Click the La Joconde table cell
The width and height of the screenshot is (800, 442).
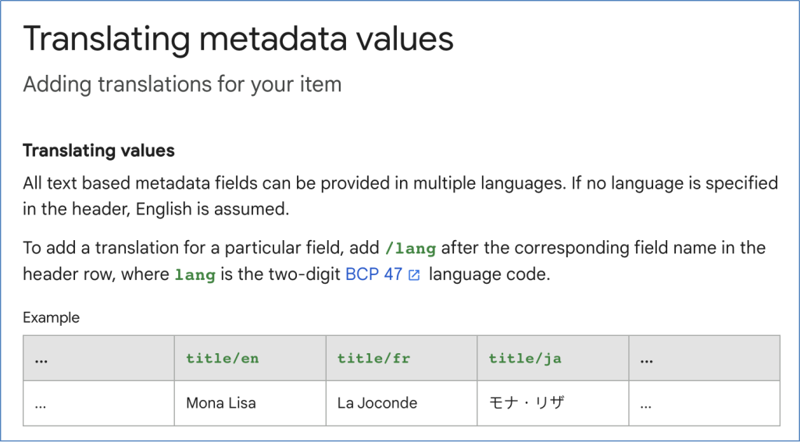coord(402,403)
